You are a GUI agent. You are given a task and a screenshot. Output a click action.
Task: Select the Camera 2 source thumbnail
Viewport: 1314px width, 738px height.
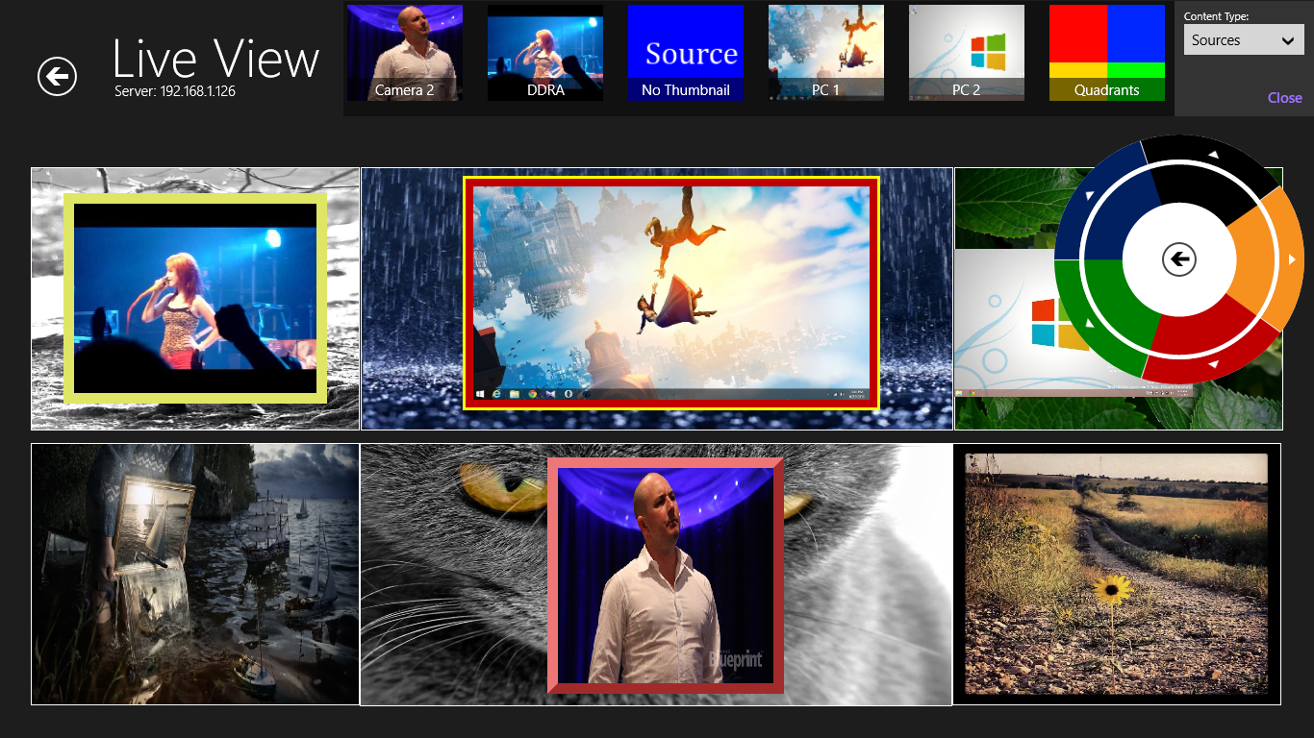[405, 53]
